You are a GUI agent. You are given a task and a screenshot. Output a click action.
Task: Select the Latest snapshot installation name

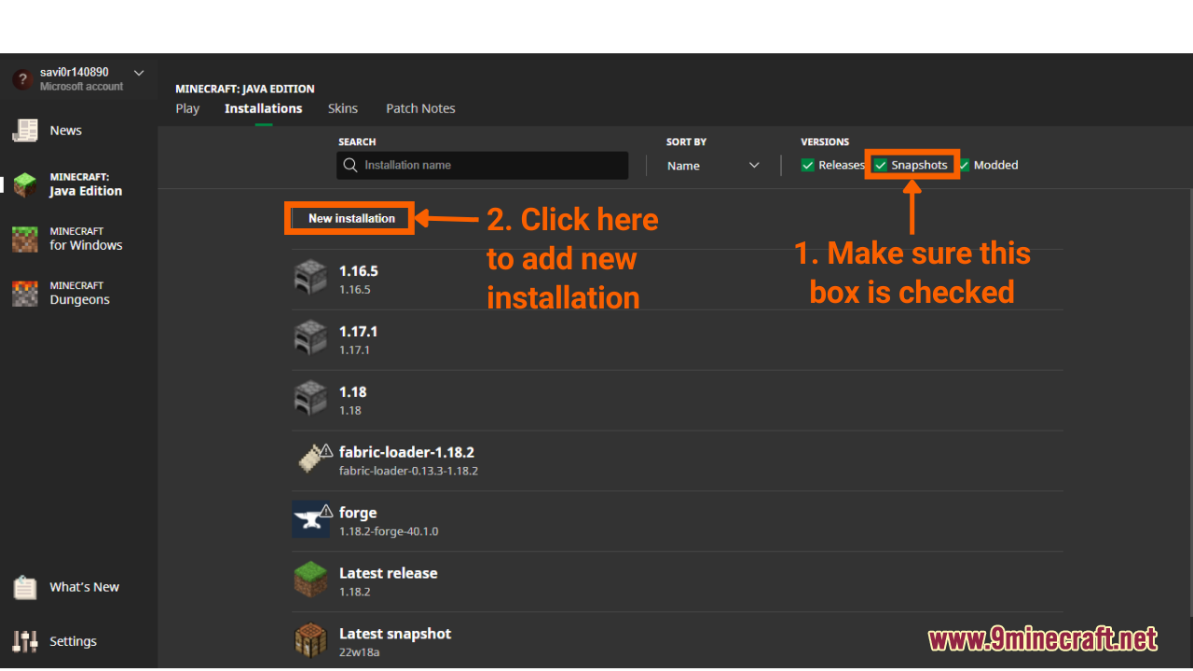(395, 634)
